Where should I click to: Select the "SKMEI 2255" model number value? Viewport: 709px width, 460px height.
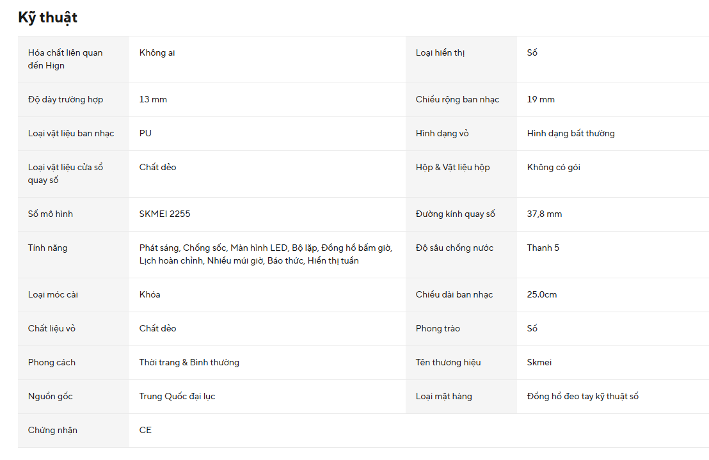click(164, 214)
